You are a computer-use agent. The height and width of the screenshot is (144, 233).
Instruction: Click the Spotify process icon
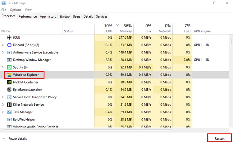[x=9, y=67]
